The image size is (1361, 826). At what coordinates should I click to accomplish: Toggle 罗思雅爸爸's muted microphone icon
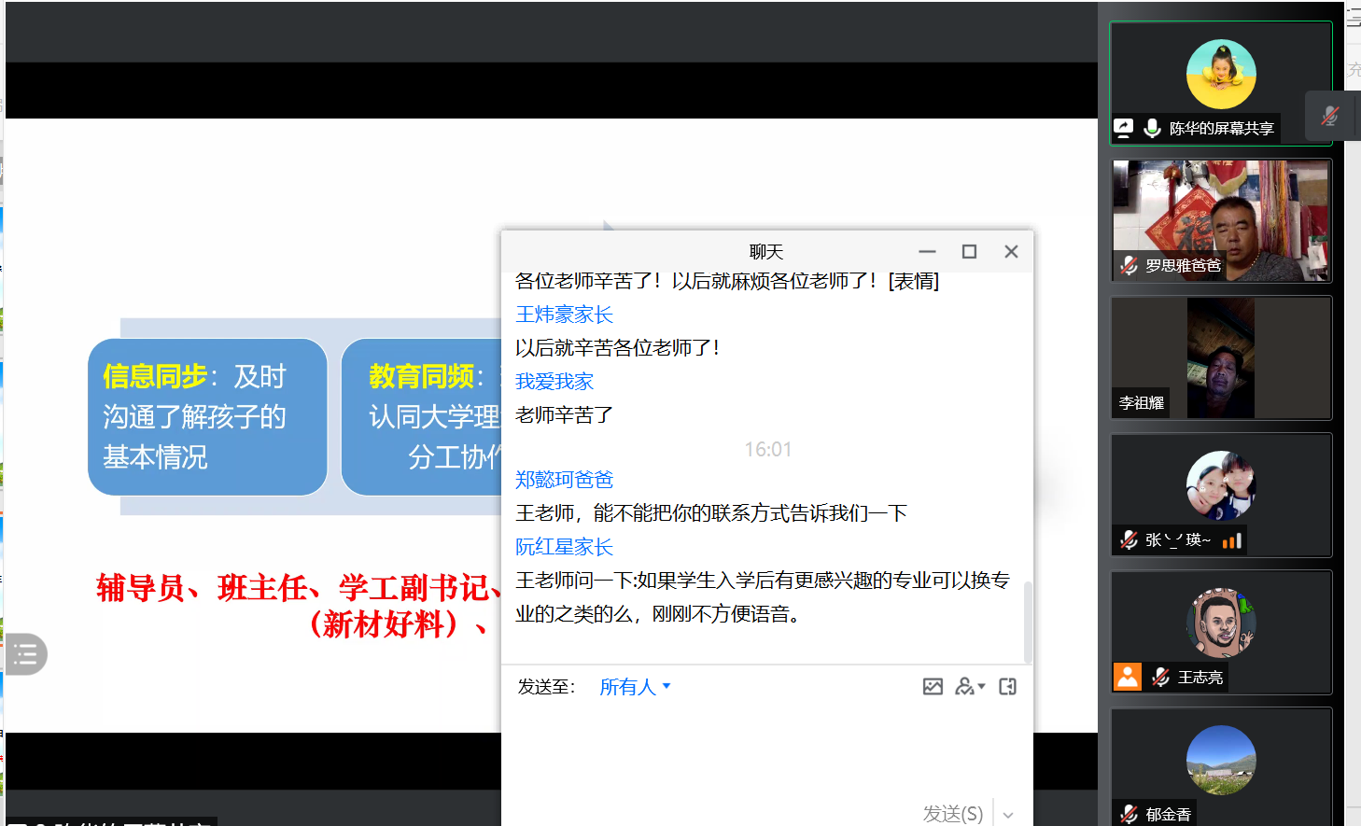coord(1129,265)
